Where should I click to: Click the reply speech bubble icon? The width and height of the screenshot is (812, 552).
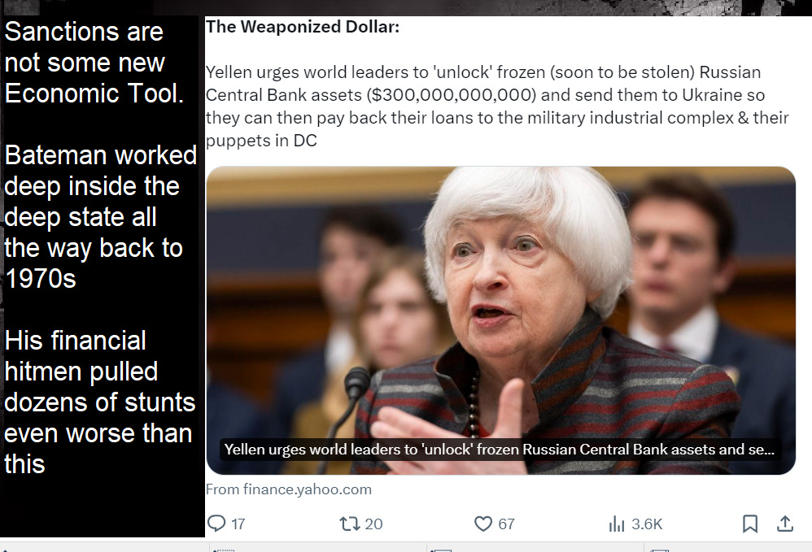(216, 524)
